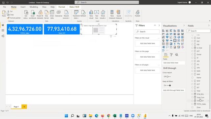Check the Name field checkbox

point(192,78)
